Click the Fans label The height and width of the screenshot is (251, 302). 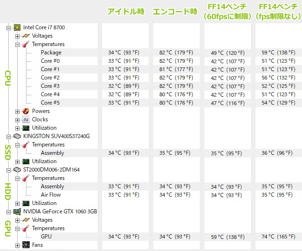pos(37,245)
